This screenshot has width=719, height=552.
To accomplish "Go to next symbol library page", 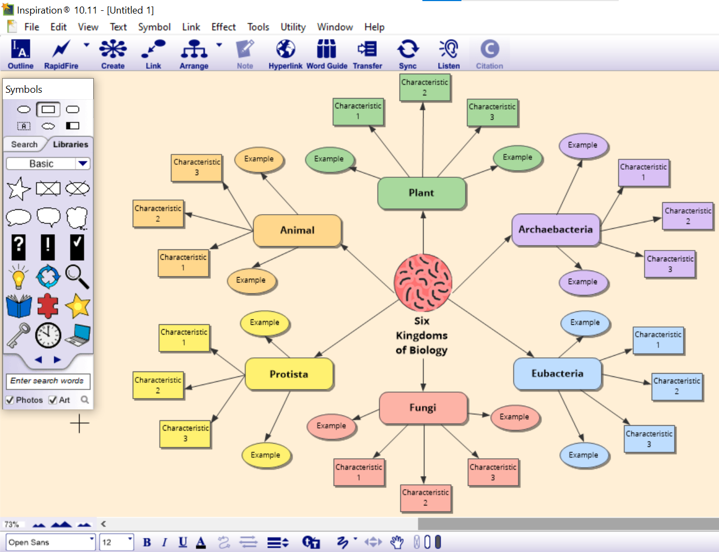I will (x=57, y=360).
